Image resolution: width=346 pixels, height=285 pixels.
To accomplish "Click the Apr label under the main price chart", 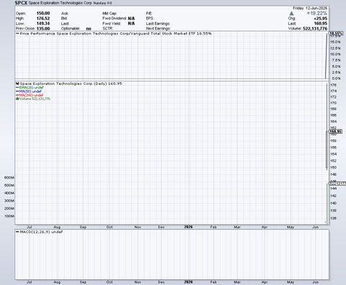I will 265,227.
